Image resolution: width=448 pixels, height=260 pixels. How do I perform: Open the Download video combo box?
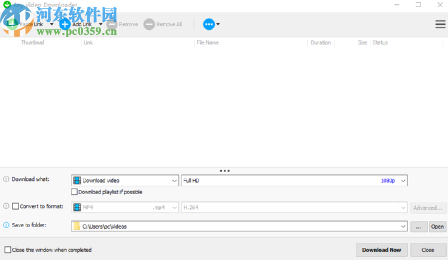tap(125, 180)
